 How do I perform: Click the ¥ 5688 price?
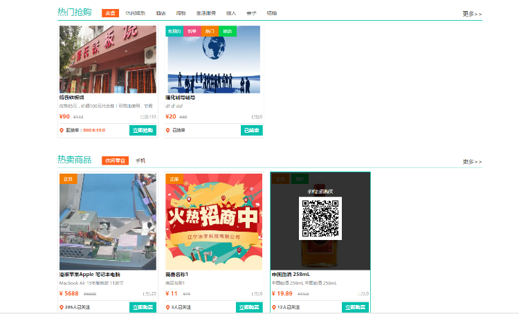(69, 293)
